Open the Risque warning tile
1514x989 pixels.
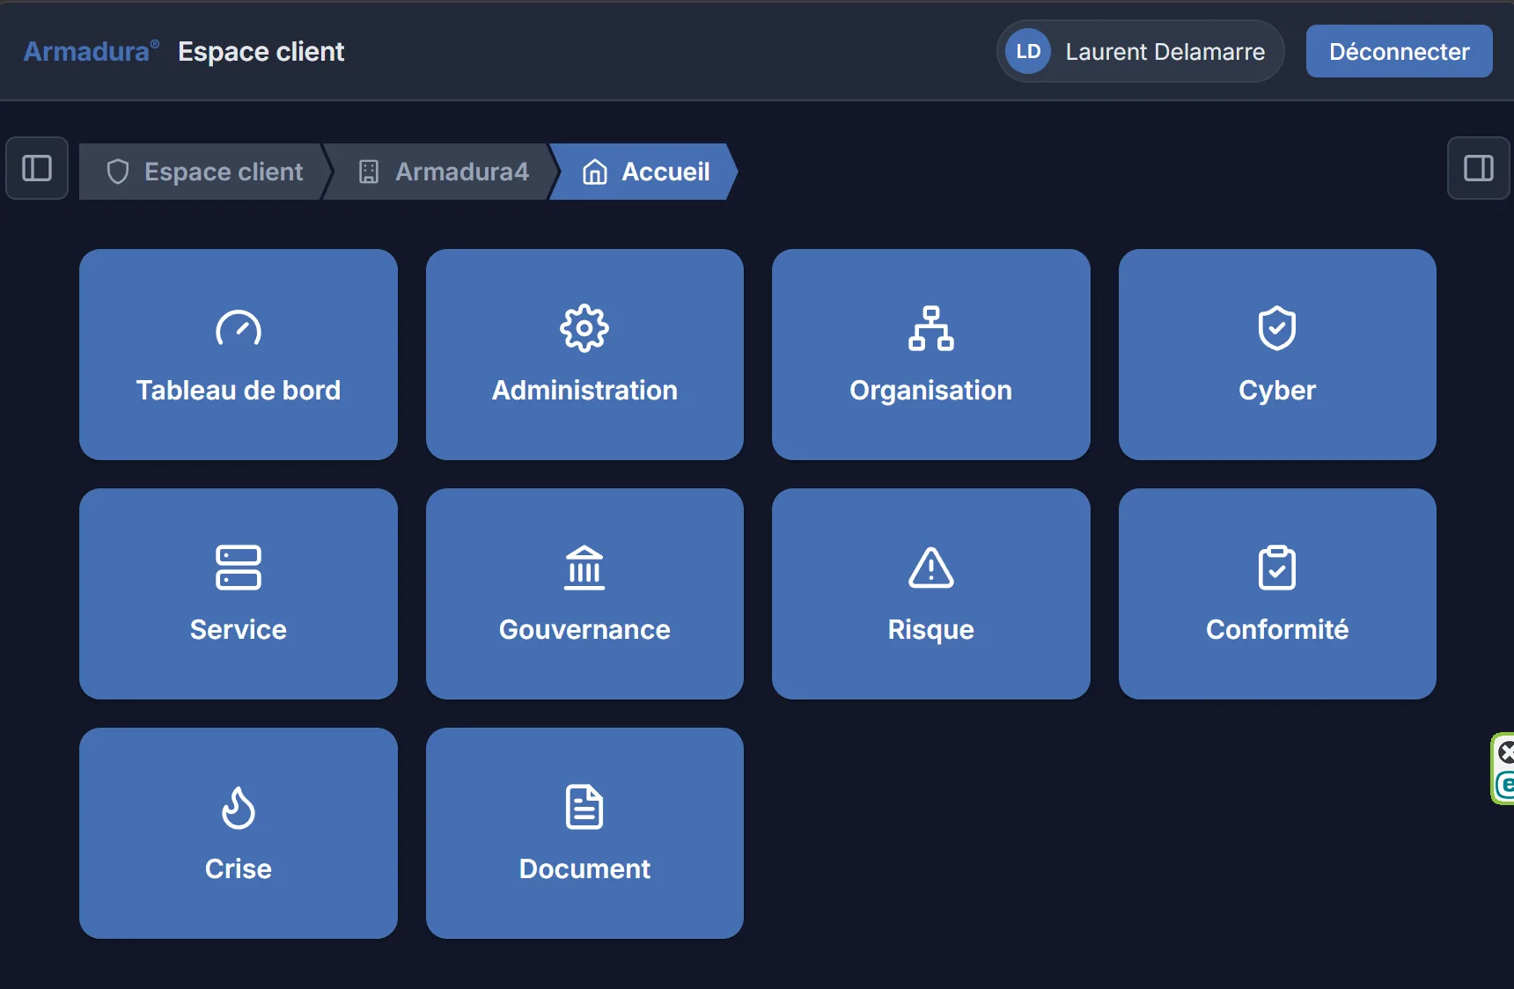(931, 594)
